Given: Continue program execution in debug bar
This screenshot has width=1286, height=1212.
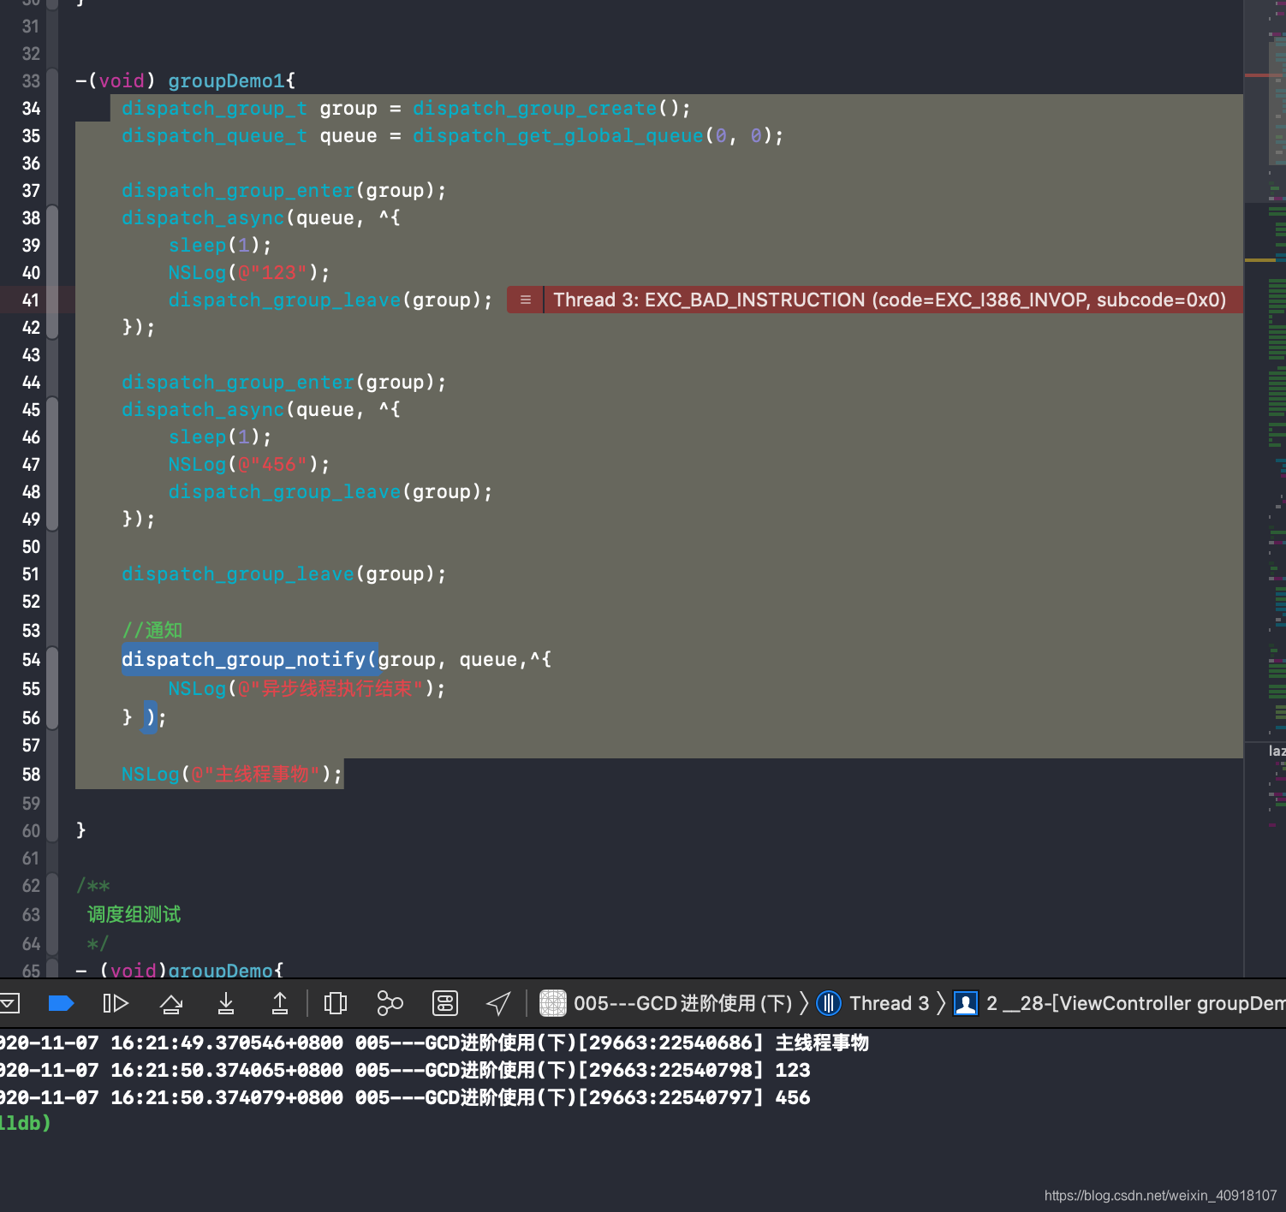Looking at the screenshot, I should (116, 1003).
